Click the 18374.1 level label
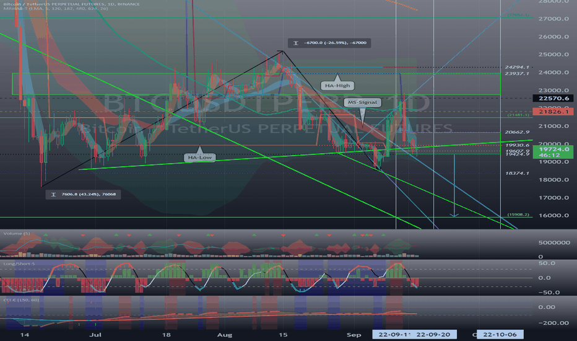This screenshot has width=577, height=341. click(517, 173)
